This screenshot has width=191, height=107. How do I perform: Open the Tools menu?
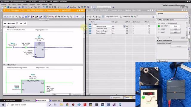click(38, 4)
